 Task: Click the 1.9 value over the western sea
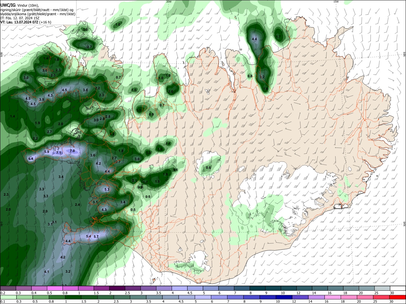pyautogui.click(x=37, y=123)
